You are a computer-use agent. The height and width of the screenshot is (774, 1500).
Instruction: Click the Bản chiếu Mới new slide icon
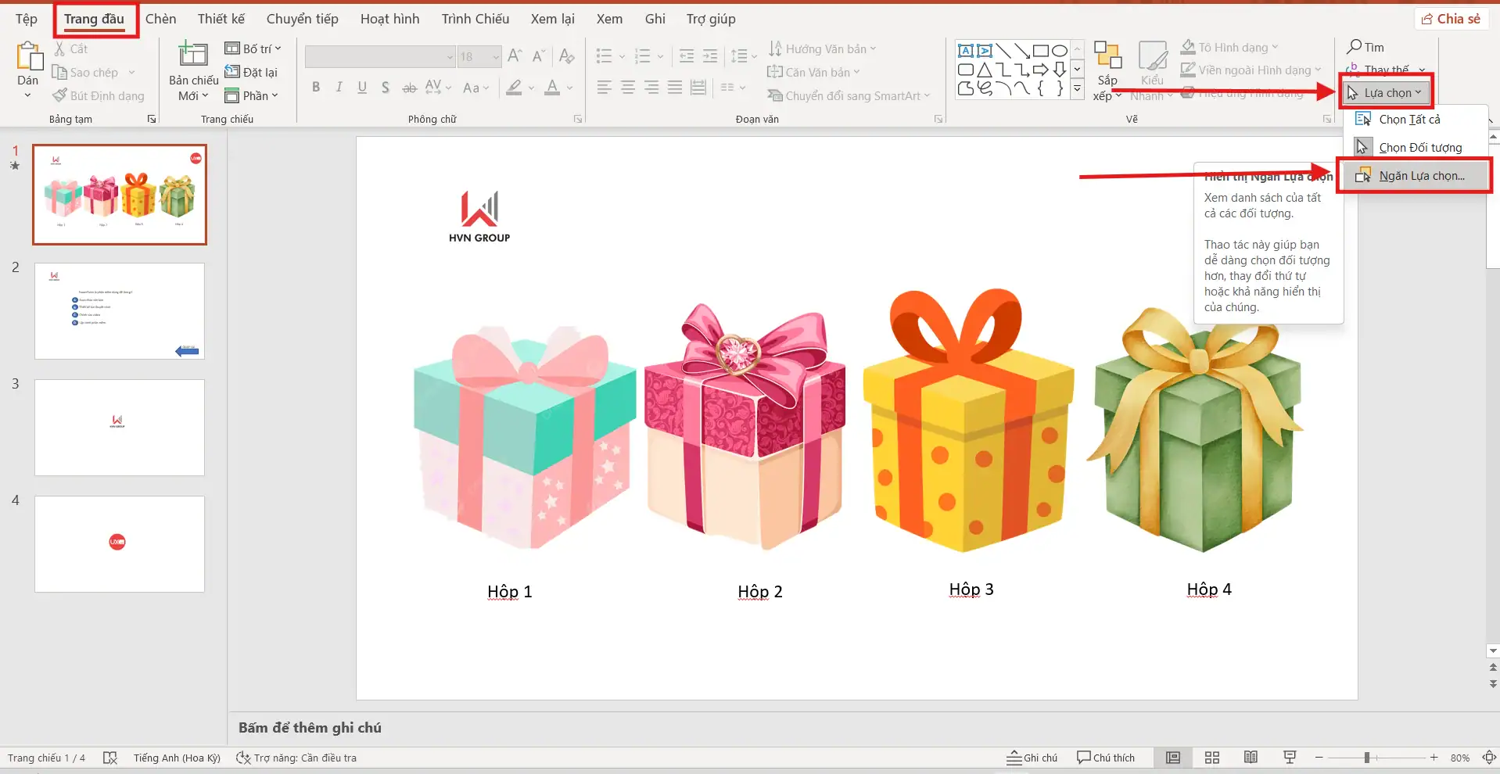pyautogui.click(x=192, y=56)
